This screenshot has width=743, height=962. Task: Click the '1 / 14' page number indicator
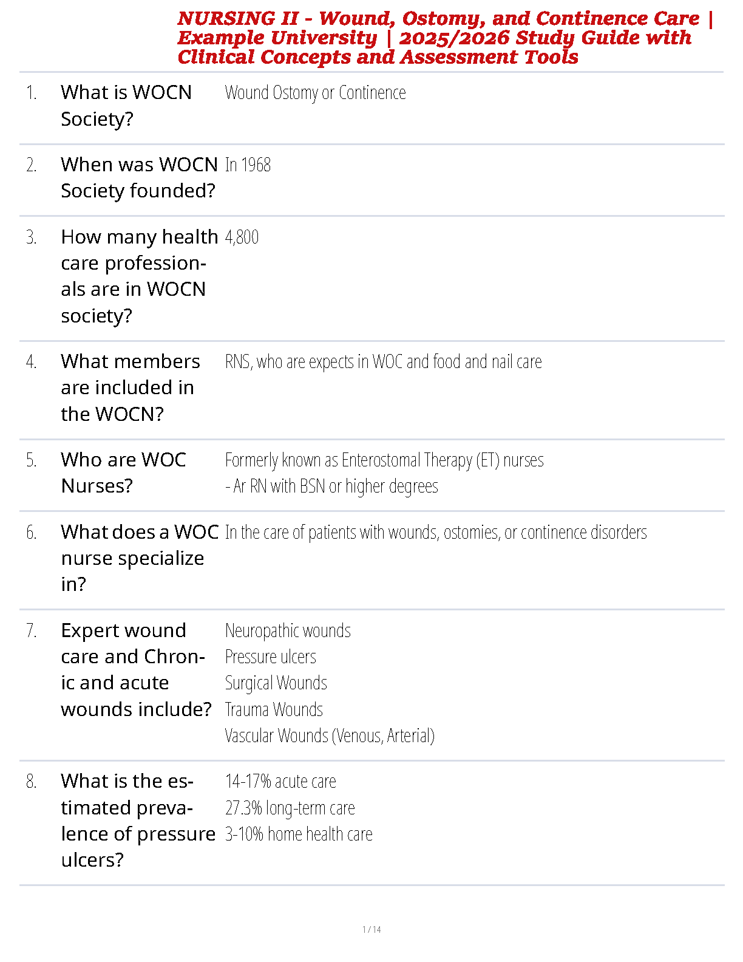pos(371,929)
